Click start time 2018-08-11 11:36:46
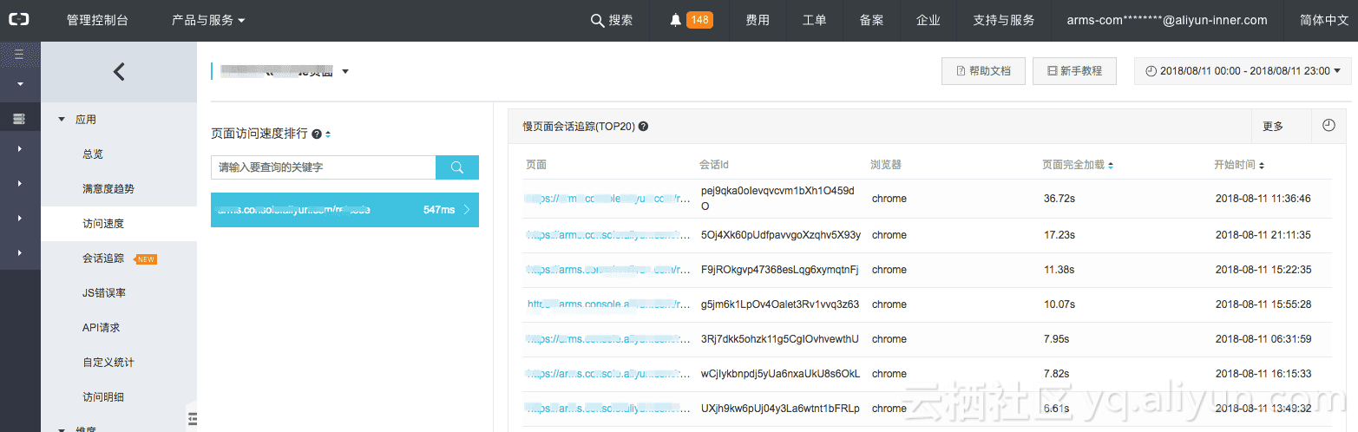The width and height of the screenshot is (1358, 432). (1263, 199)
